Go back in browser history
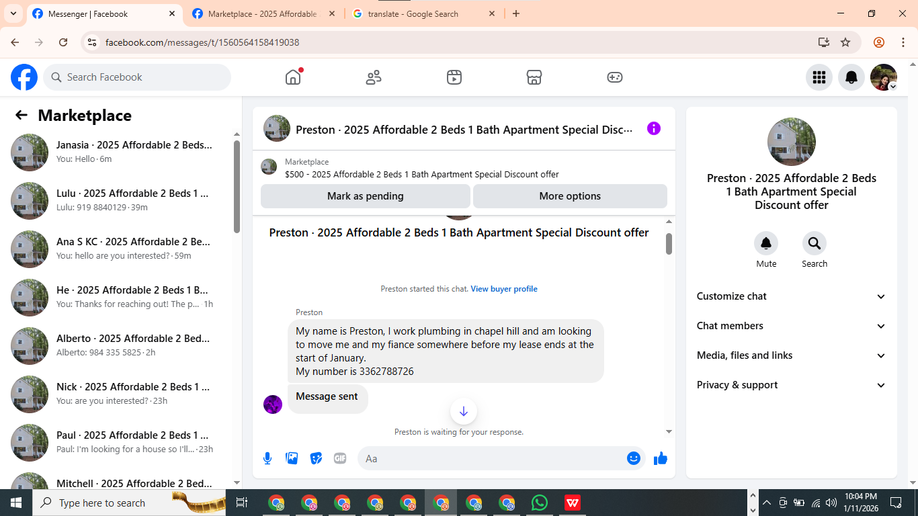The image size is (918, 516). click(15, 42)
